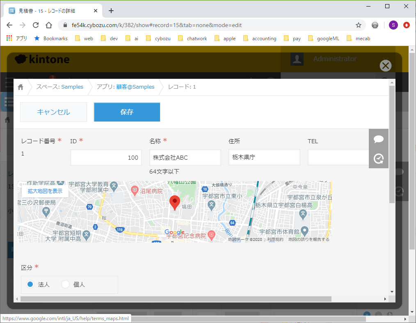Click 地図の誤りを報告する link

coord(309,239)
